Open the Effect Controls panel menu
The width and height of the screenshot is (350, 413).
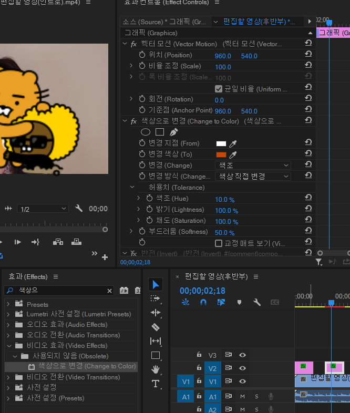click(217, 2)
